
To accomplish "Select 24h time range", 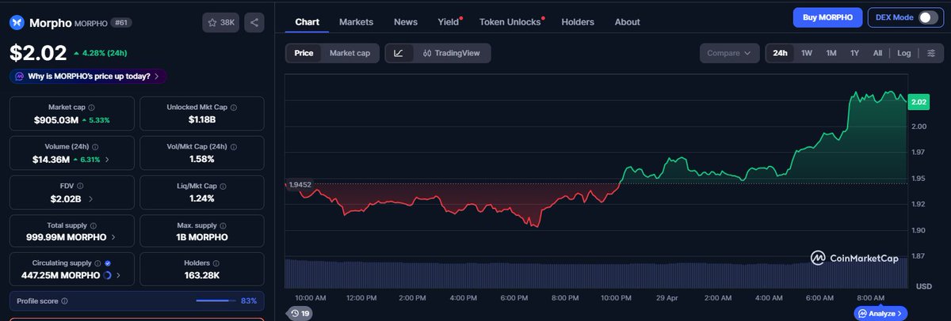I will click(x=780, y=53).
